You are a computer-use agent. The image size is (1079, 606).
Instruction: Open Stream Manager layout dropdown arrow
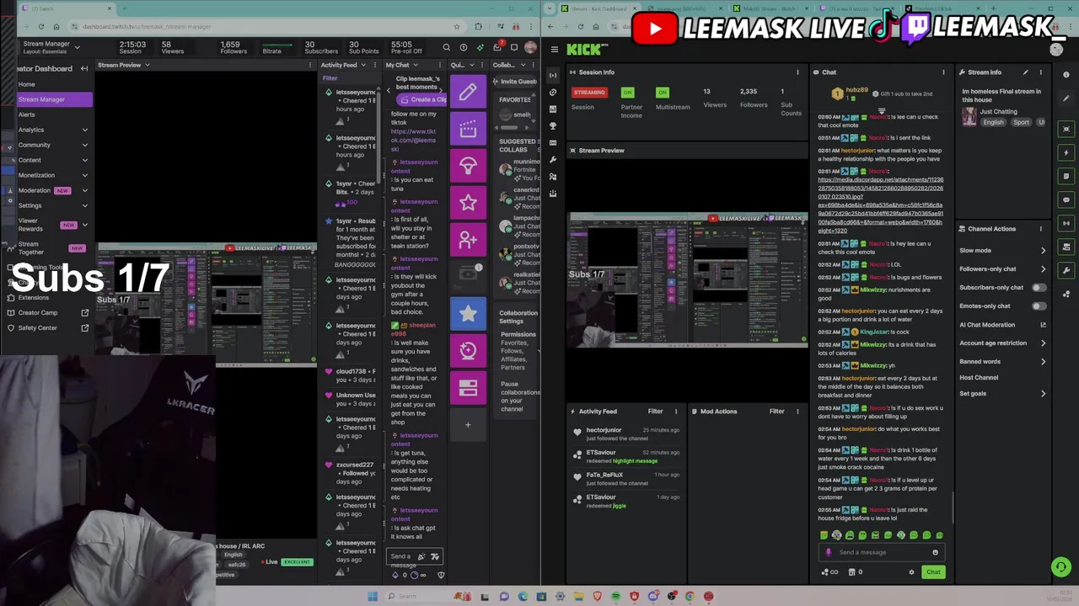77,48
